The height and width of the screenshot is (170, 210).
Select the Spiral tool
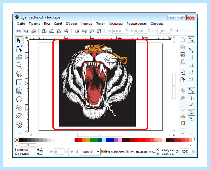pos(19,116)
